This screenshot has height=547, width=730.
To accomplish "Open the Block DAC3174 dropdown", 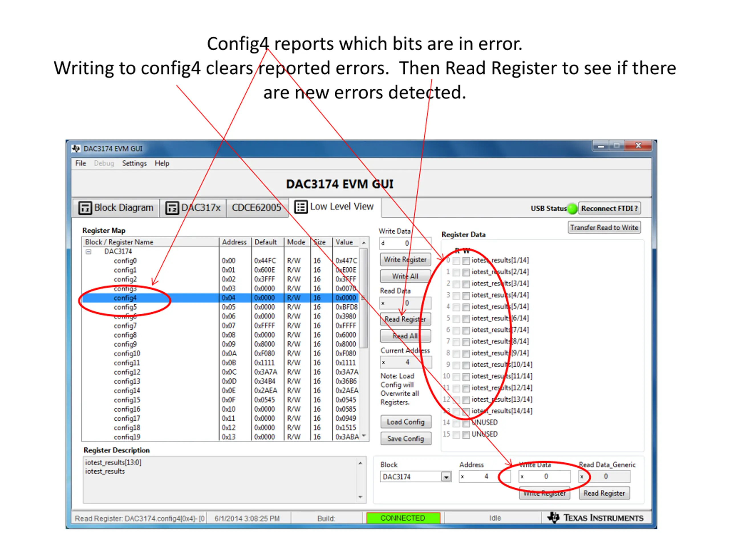I will [x=446, y=477].
